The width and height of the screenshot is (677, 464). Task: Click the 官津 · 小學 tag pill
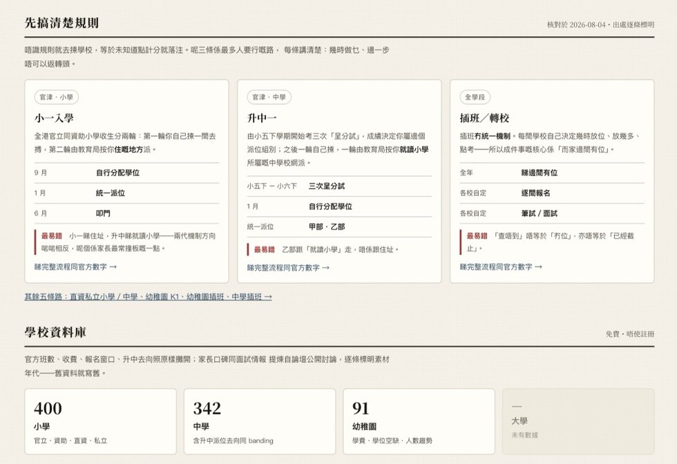tap(57, 97)
